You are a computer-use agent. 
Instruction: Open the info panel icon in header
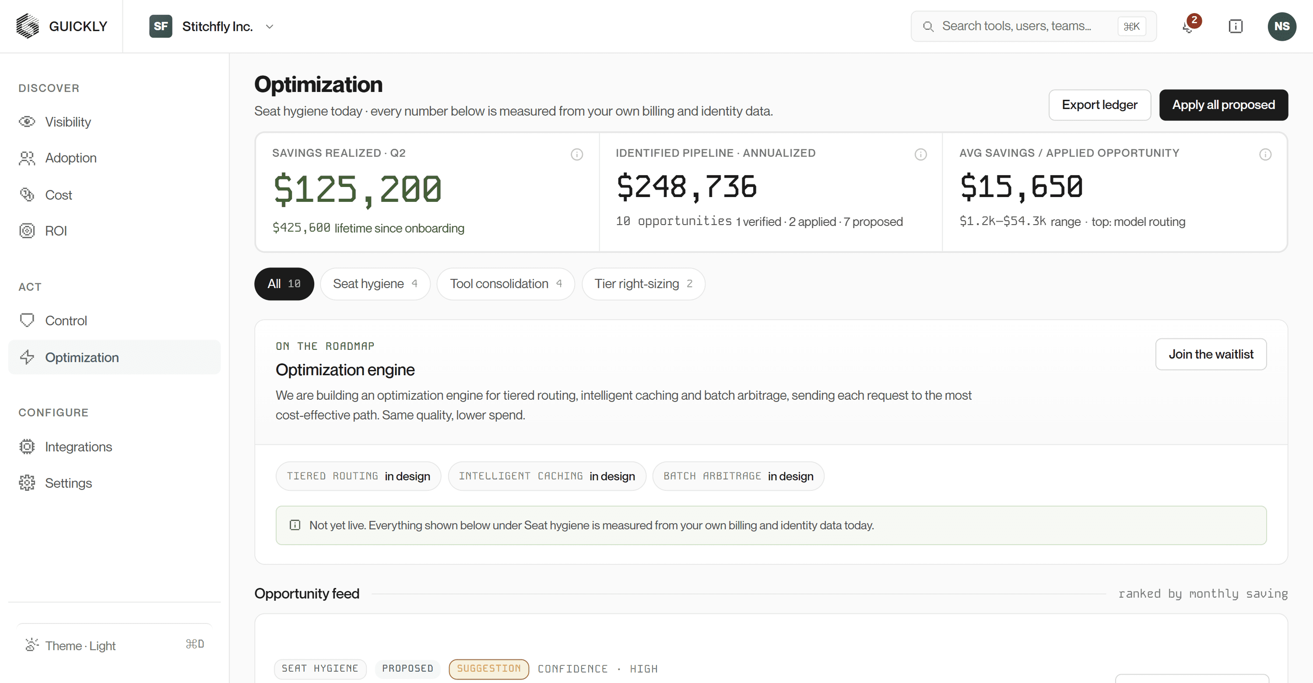[x=1236, y=27]
